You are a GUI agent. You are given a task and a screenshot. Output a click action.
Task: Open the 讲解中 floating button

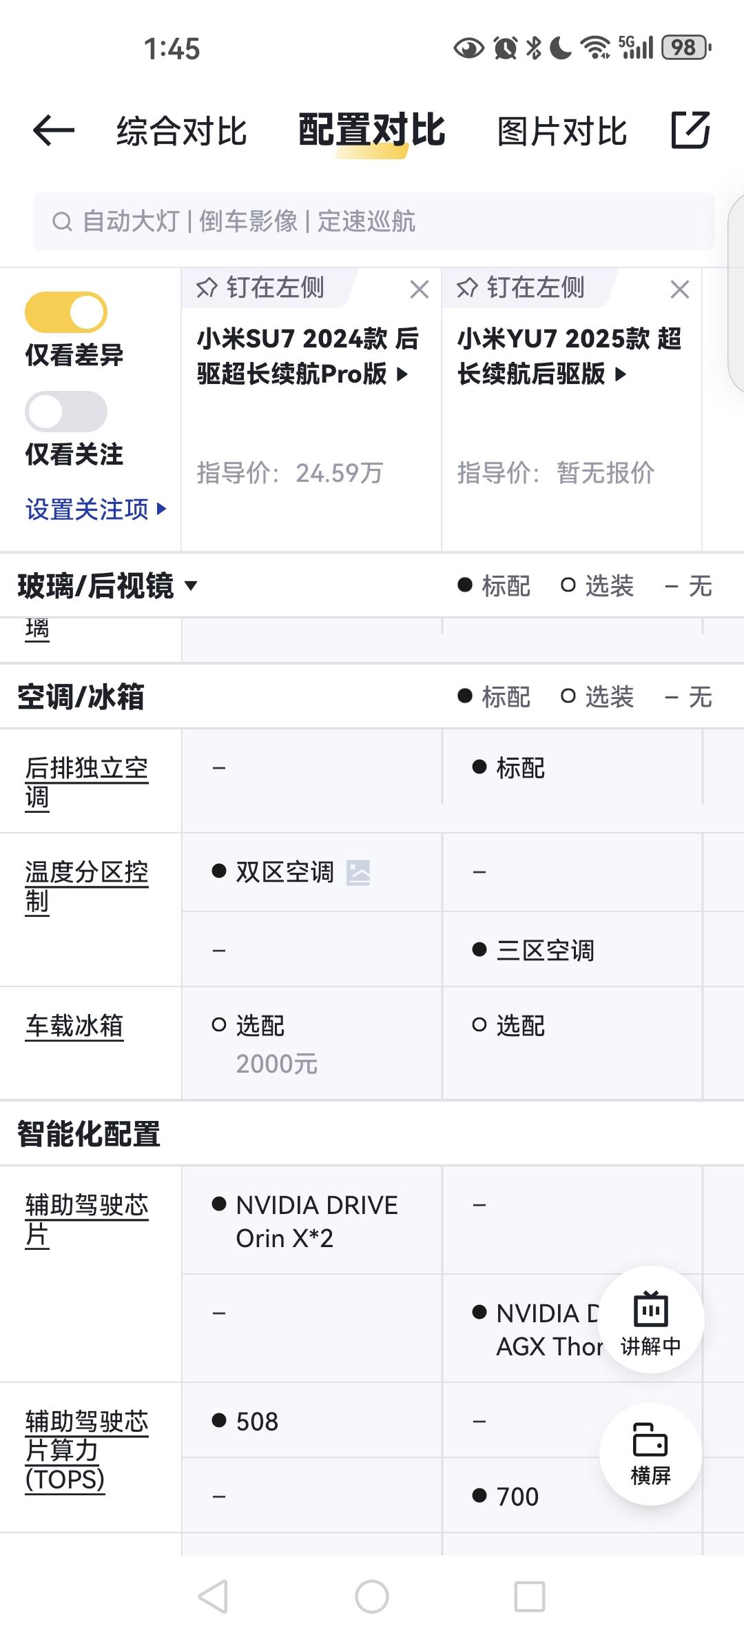(650, 1319)
